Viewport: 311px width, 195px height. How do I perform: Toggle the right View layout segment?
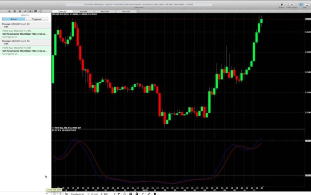click(307, 4)
